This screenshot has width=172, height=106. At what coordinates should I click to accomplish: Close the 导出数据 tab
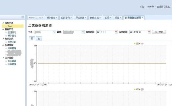click(x=85, y=18)
